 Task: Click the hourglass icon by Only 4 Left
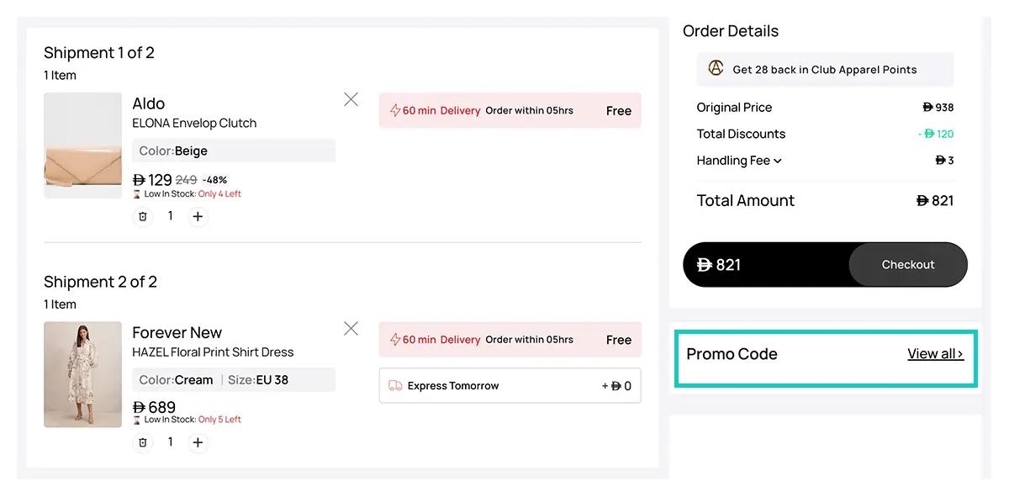tap(137, 194)
